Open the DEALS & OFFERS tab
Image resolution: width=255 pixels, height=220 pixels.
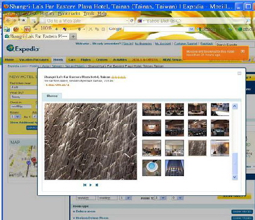(145, 60)
